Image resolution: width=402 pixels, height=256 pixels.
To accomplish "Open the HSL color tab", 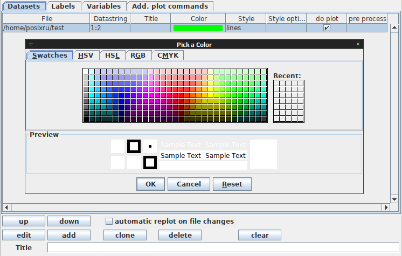I will (x=112, y=56).
